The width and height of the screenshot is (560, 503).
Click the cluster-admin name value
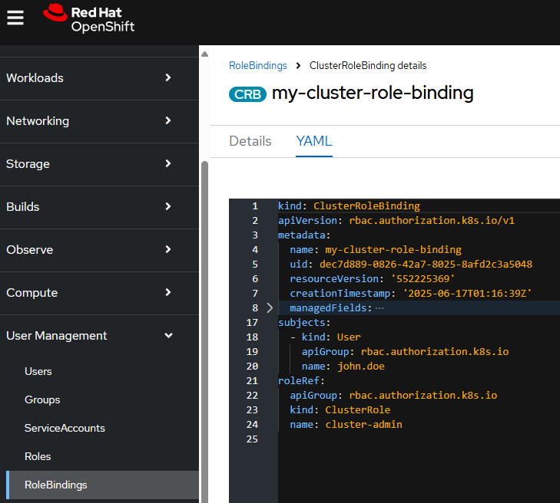(x=363, y=425)
